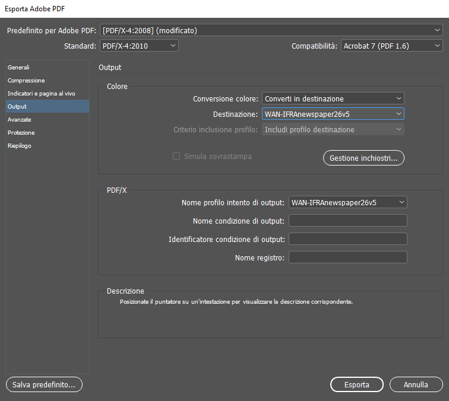Click the Descrizione hint text

click(236, 302)
